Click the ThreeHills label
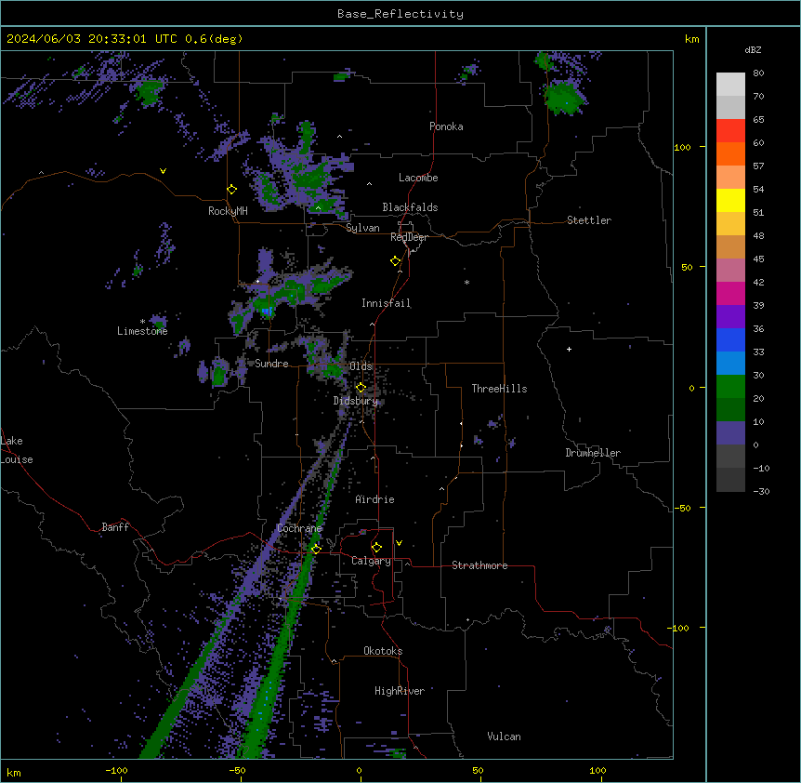Viewport: 801px width, 783px height. tap(499, 389)
